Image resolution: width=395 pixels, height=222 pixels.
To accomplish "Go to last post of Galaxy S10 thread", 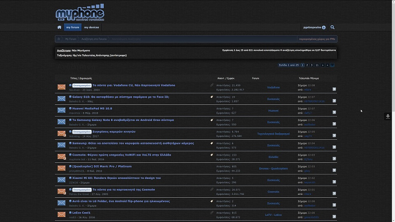I will [x=334, y=101].
